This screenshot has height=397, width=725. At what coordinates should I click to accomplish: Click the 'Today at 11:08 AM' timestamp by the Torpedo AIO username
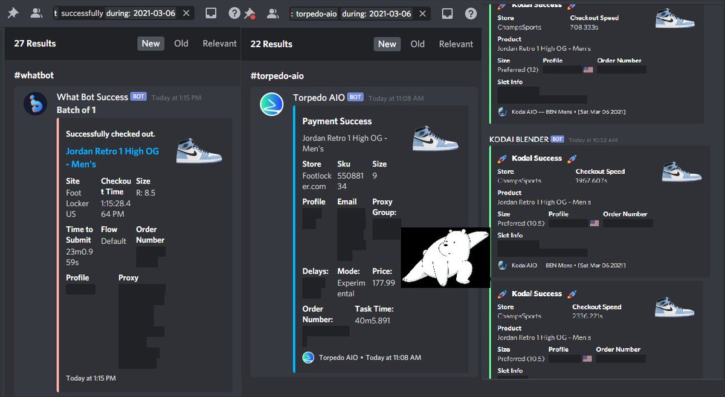[x=396, y=98]
